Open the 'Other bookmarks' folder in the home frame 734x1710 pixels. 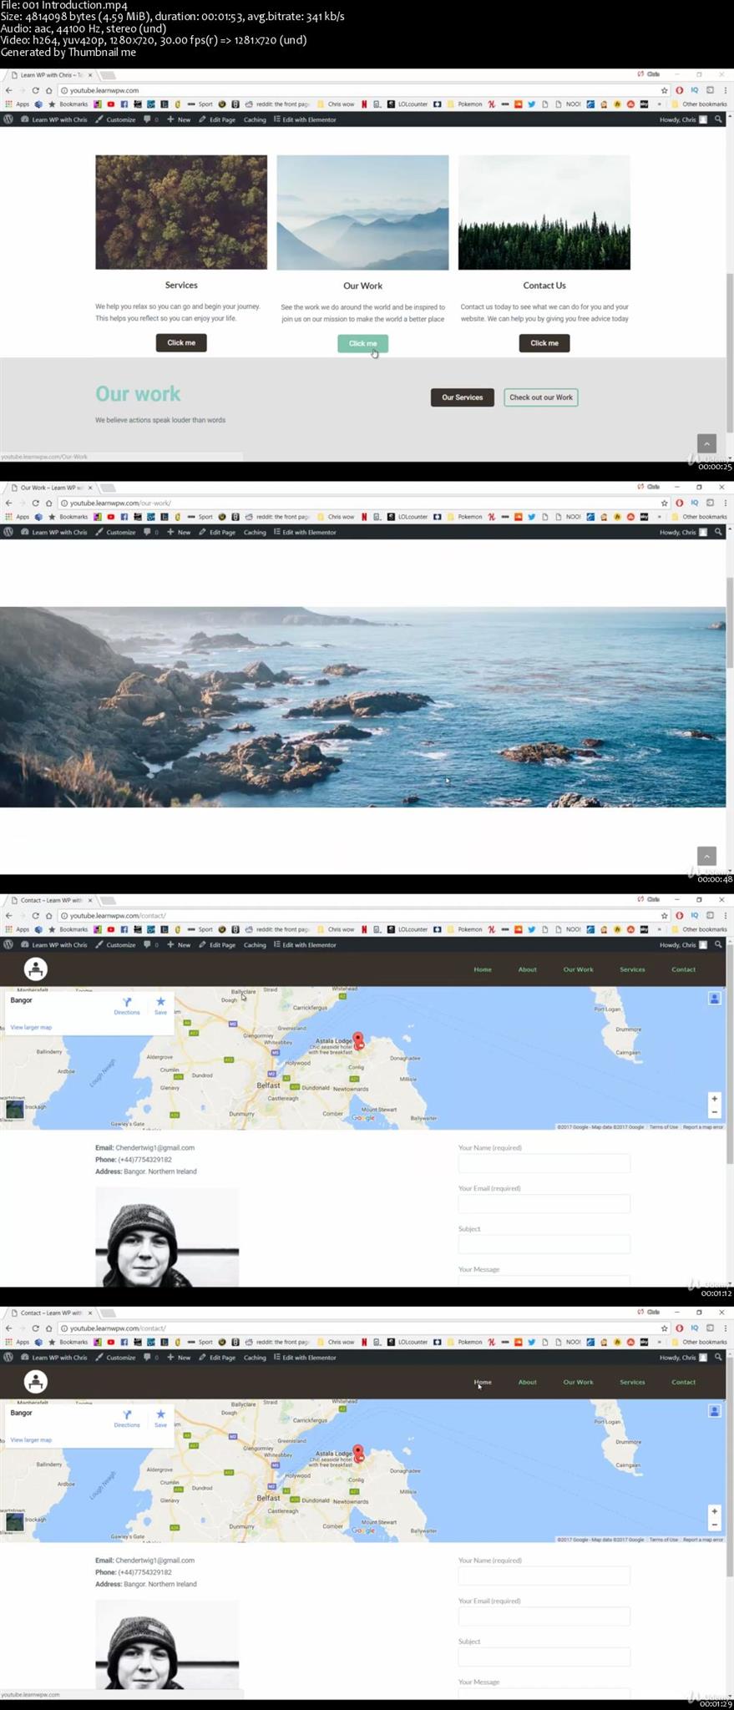(699, 104)
